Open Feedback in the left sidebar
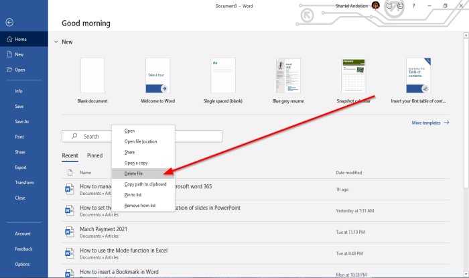 tap(23, 249)
